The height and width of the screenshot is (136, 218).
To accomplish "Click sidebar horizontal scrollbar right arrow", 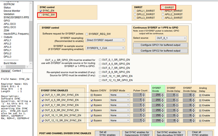I will pos(27,67).
